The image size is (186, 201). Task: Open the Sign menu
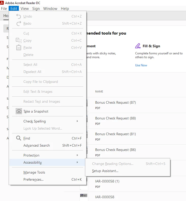point(36,9)
